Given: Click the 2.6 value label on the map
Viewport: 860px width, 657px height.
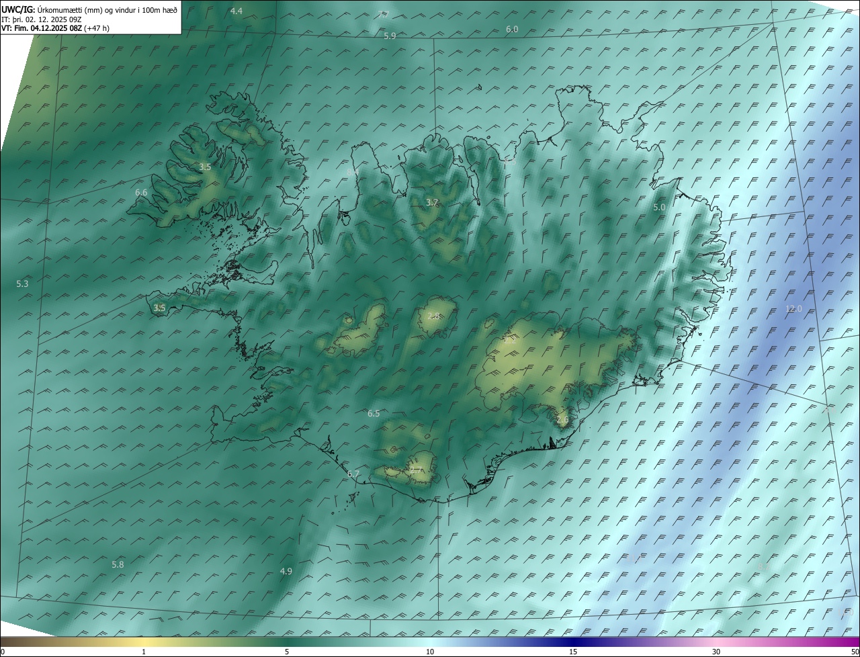Looking at the screenshot, I should 562,420.
